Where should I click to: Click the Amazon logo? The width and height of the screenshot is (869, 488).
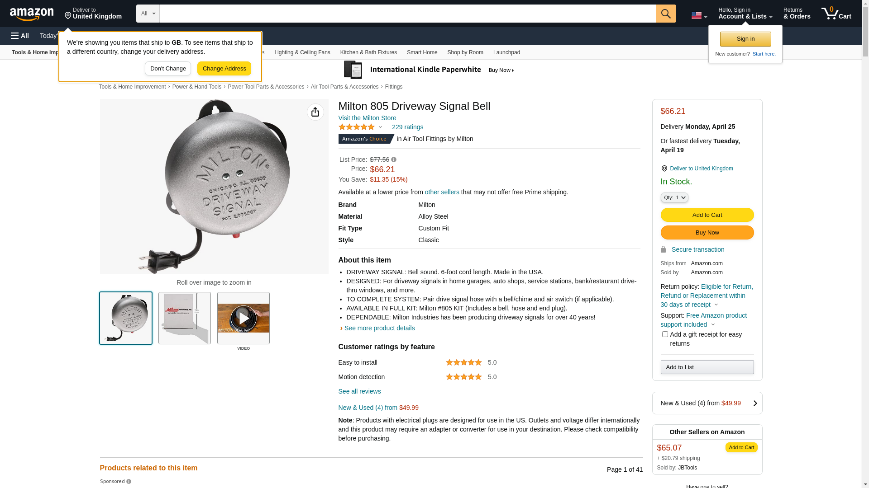32,14
